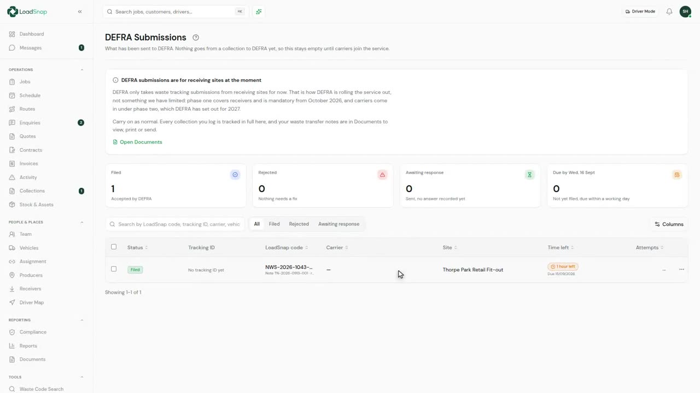Collapse the sidebar with double-chevron icon
The width and height of the screenshot is (700, 393).
pos(80,11)
